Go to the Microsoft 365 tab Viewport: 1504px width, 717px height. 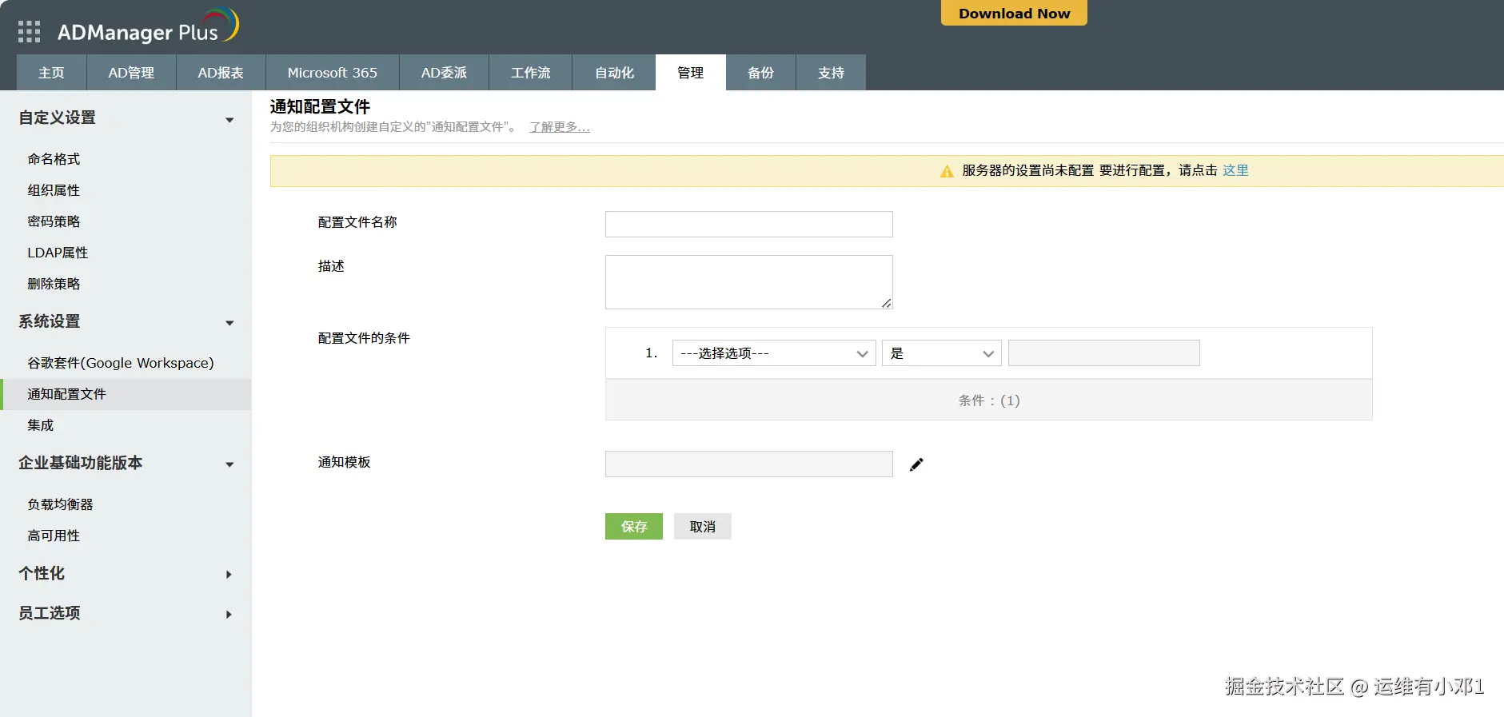pos(332,73)
